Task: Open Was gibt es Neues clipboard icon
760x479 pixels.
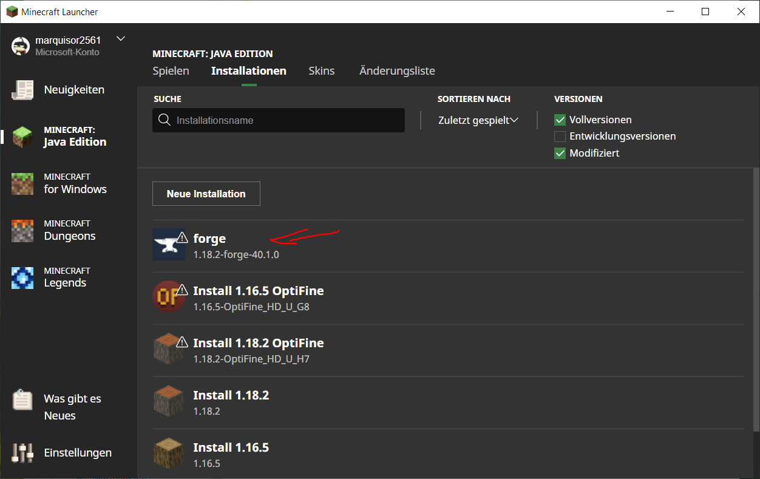Action: pos(23,399)
